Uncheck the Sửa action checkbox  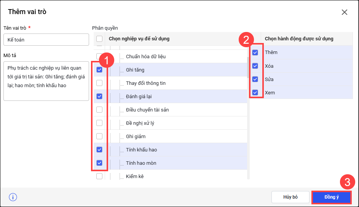click(x=255, y=80)
